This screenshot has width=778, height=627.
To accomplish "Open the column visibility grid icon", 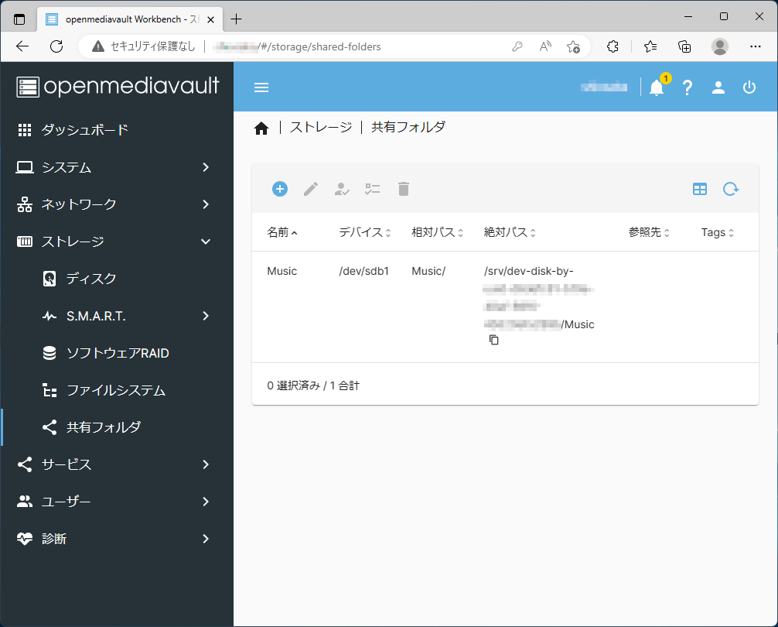I will point(700,189).
